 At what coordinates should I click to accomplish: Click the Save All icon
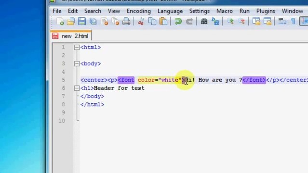pyautogui.click(x=93, y=21)
